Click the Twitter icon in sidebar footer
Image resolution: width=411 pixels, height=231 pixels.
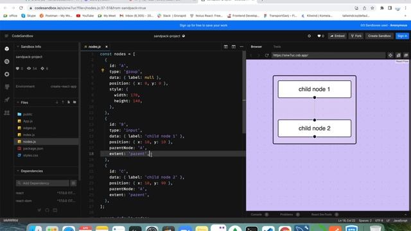tap(39, 210)
